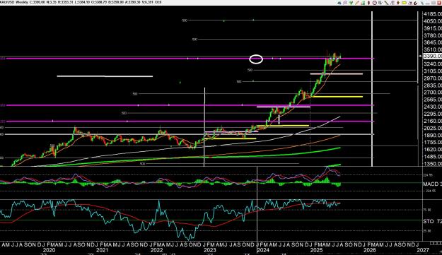Image resolution: width=442 pixels, height=255 pixels.
Task: Click the 3390.00 current price tag
Action: pos(432,56)
